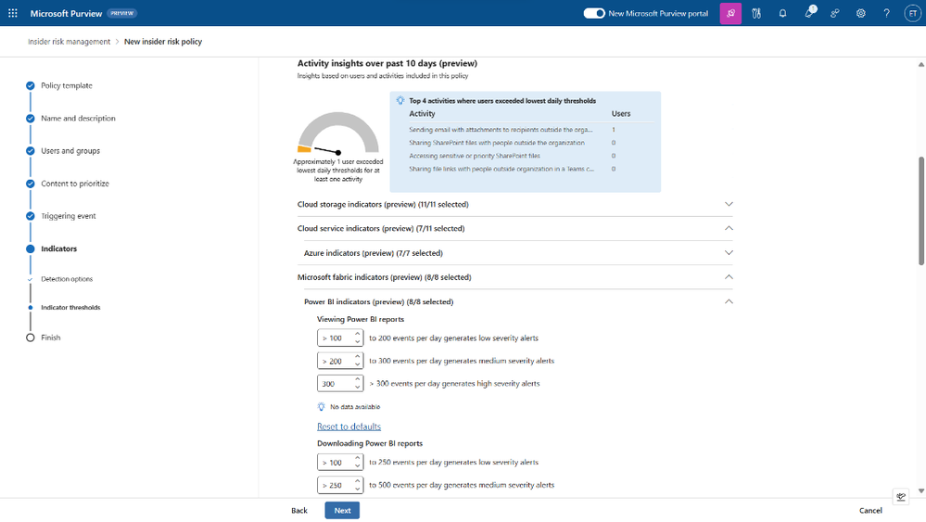The height and width of the screenshot is (522, 926).
Task: Click the Microsoft Purview title
Action: pos(66,13)
